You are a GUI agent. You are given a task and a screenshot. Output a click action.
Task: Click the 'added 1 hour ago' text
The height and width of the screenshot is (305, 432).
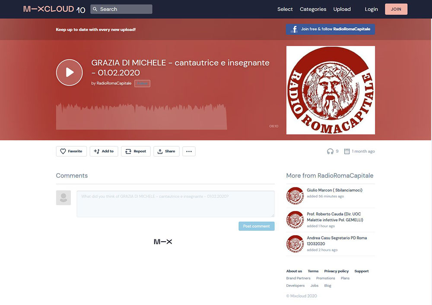pos(321,226)
